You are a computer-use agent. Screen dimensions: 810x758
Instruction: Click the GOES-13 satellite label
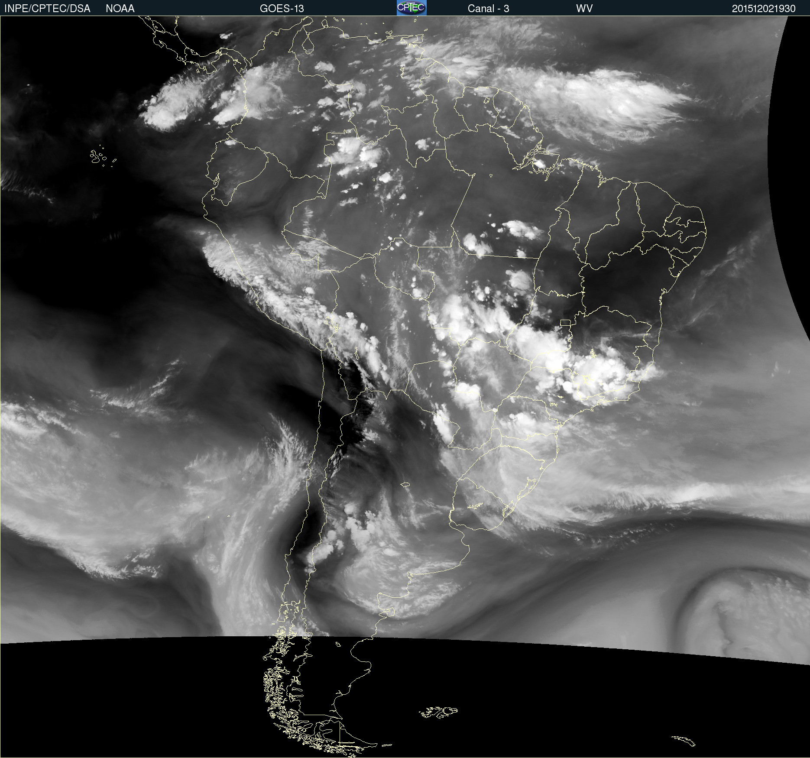(282, 9)
